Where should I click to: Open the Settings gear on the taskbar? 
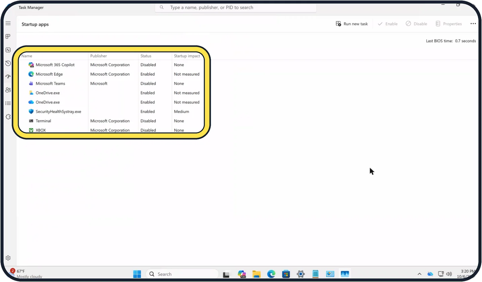(301, 274)
